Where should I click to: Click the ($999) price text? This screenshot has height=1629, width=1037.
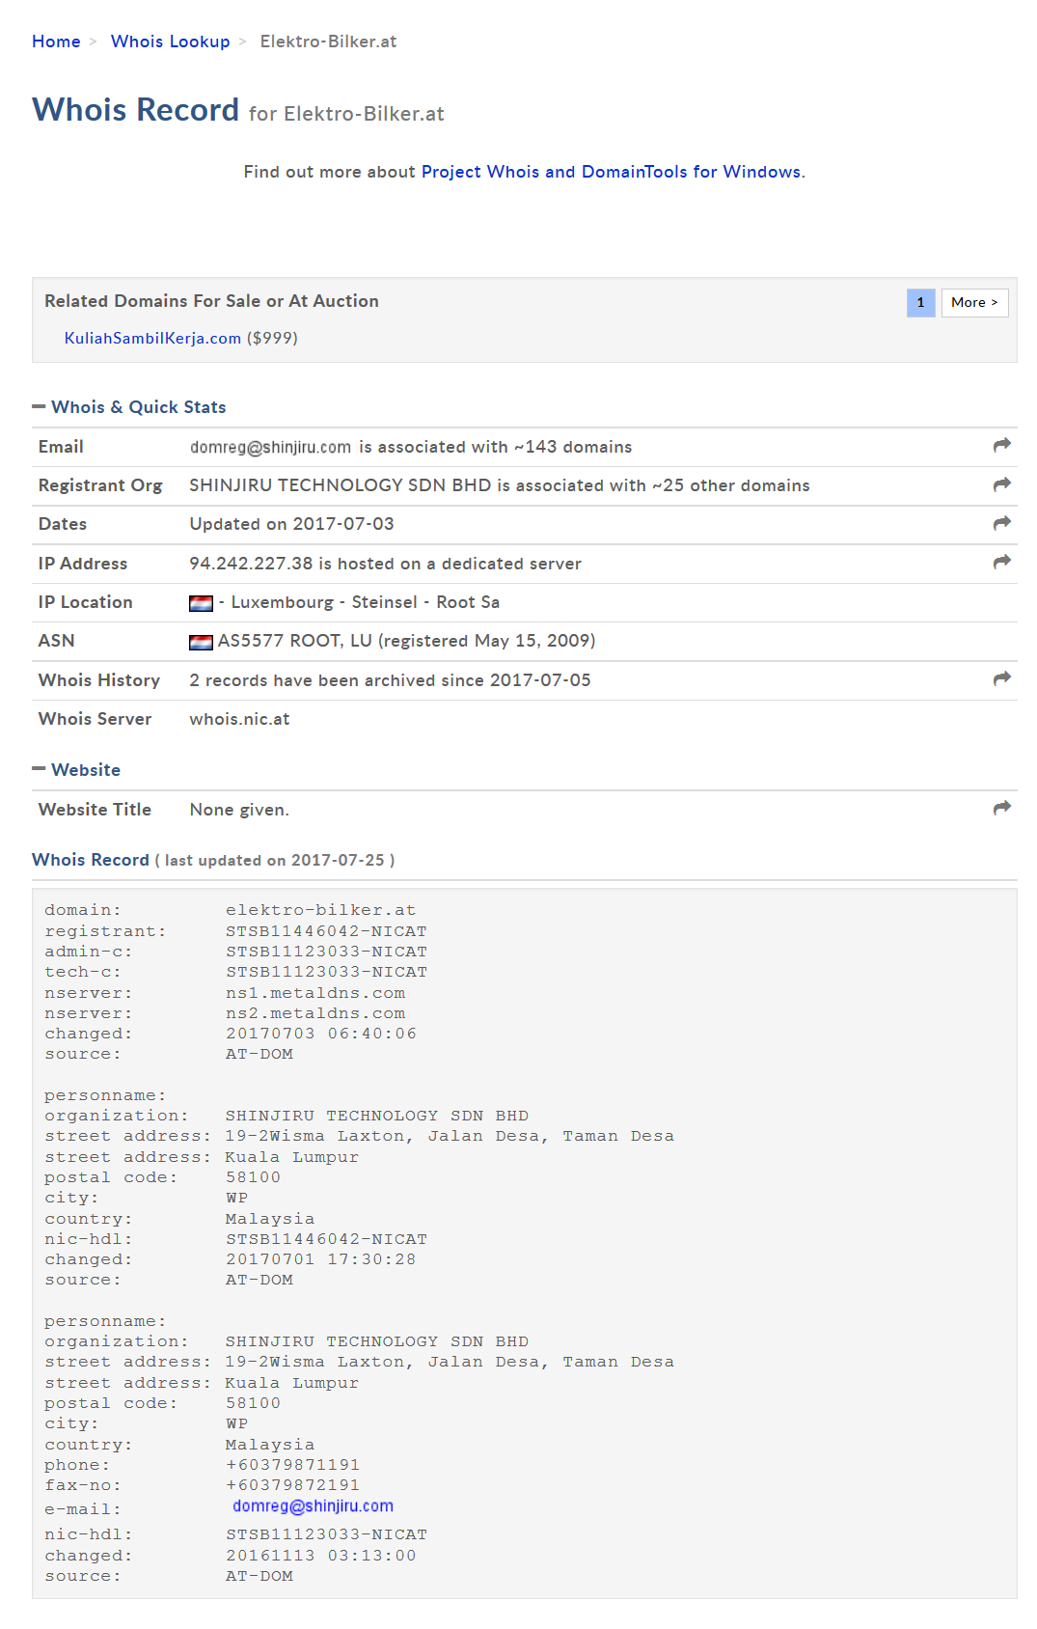(272, 338)
